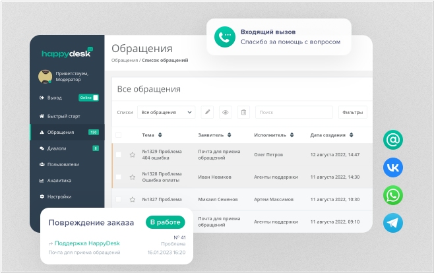Open the Поддержка HappyDesk link
The width and height of the screenshot is (434, 273).
click(87, 243)
